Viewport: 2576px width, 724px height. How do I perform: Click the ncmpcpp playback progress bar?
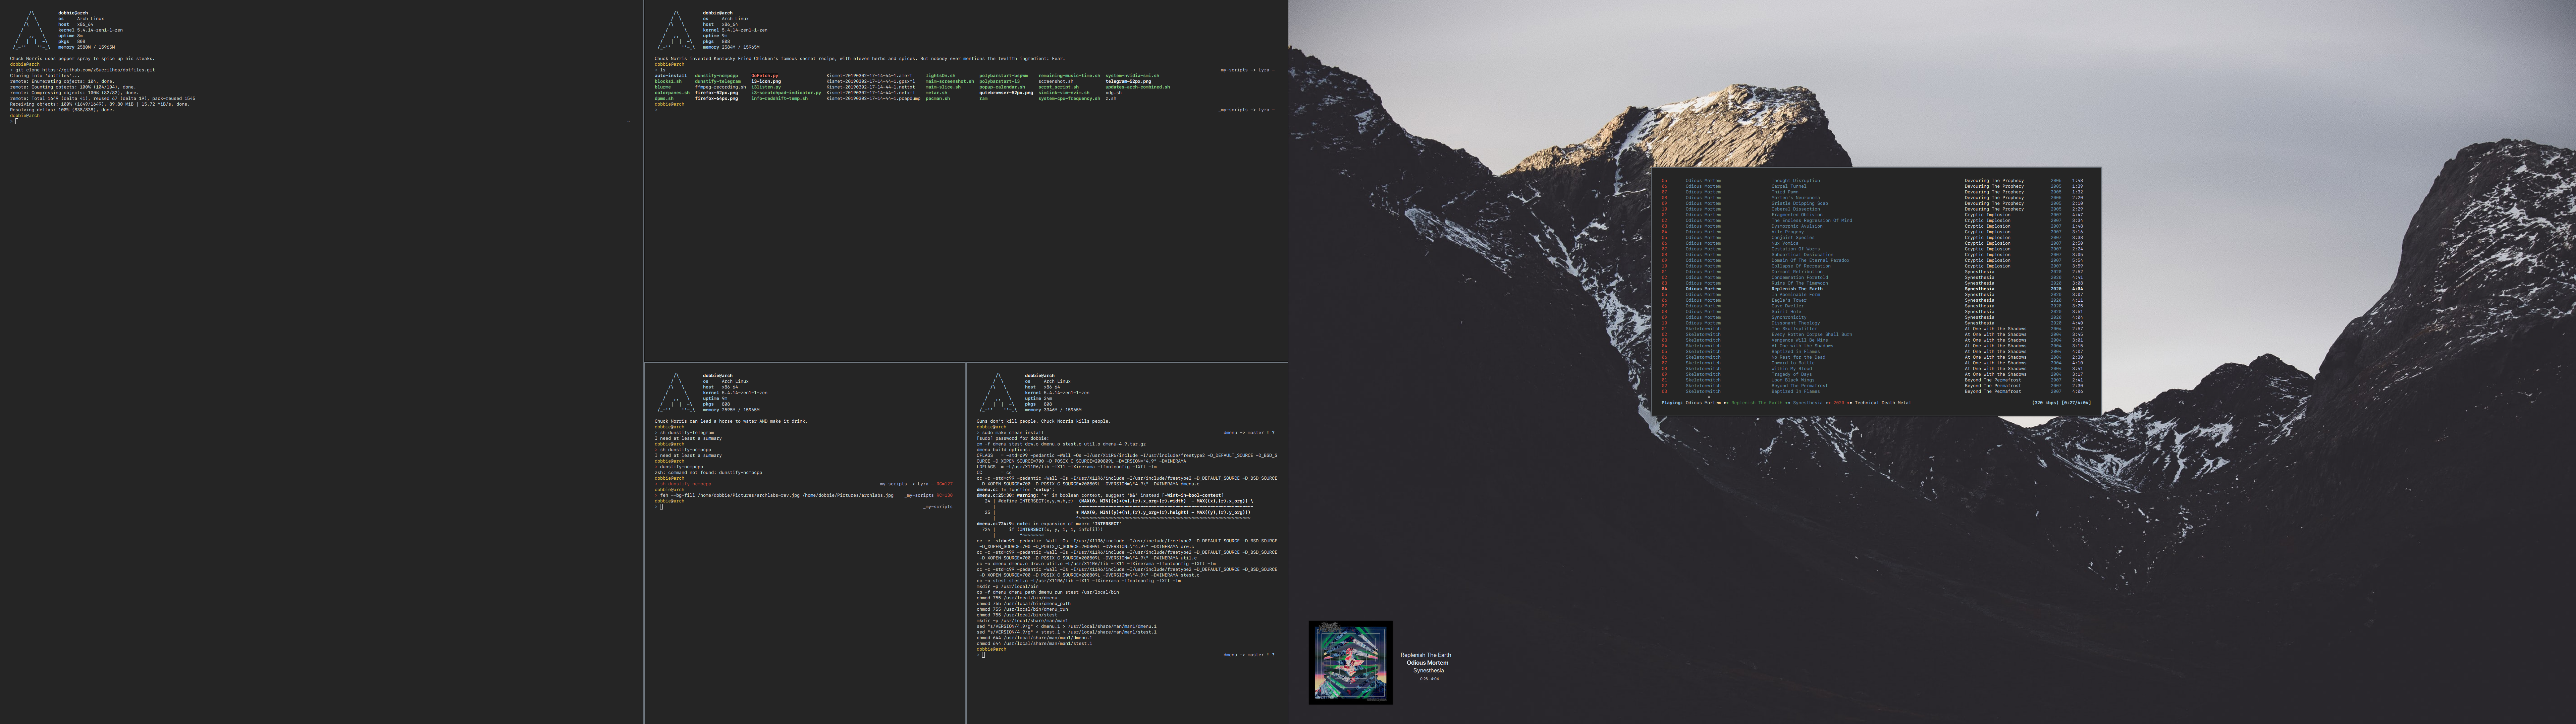pyautogui.click(x=1876, y=397)
